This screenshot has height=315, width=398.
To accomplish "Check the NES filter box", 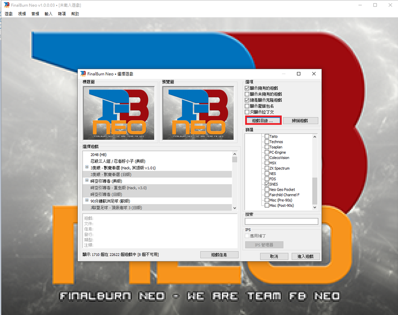I will click(x=267, y=174).
